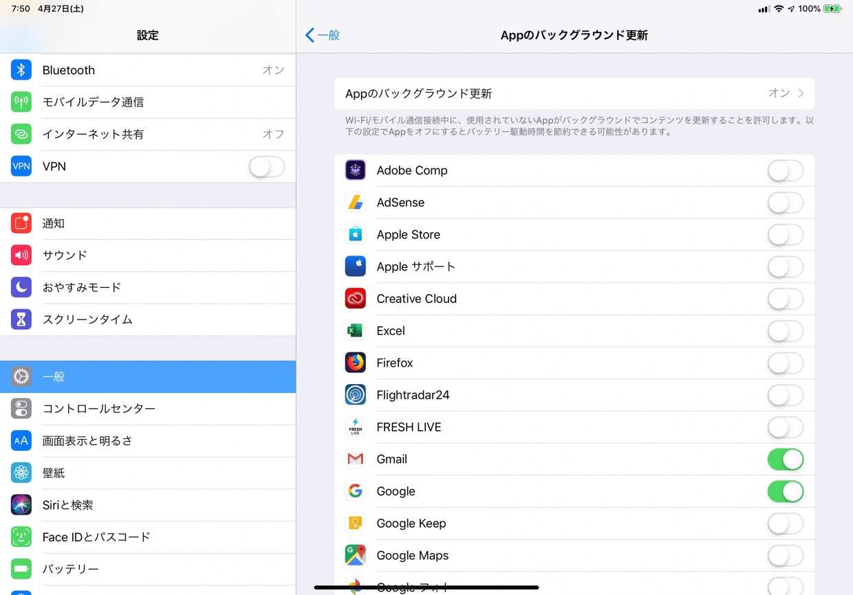This screenshot has height=595, width=853.
Task: Open 画面表示と明るさ settings
Action: [148, 441]
